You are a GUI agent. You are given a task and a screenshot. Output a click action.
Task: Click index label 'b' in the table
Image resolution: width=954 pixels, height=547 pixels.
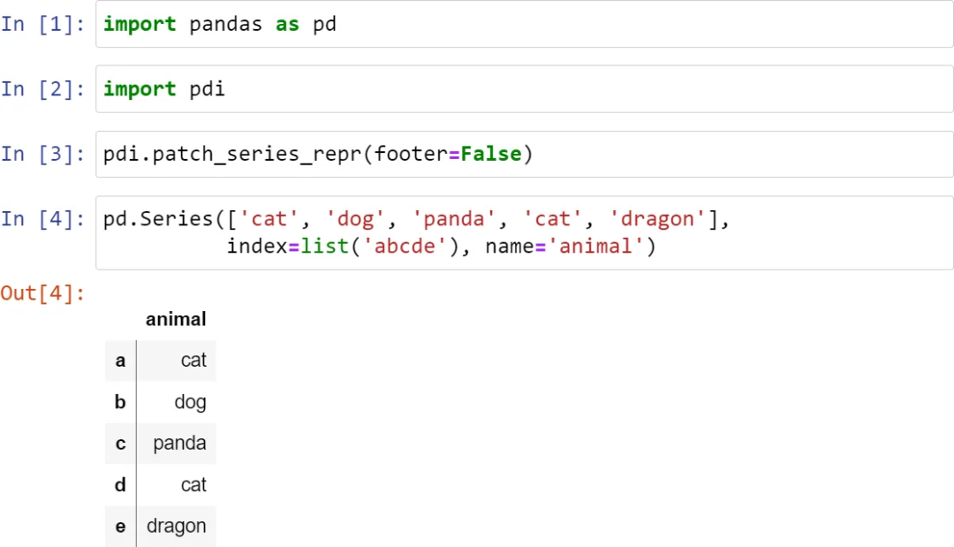tap(120, 402)
